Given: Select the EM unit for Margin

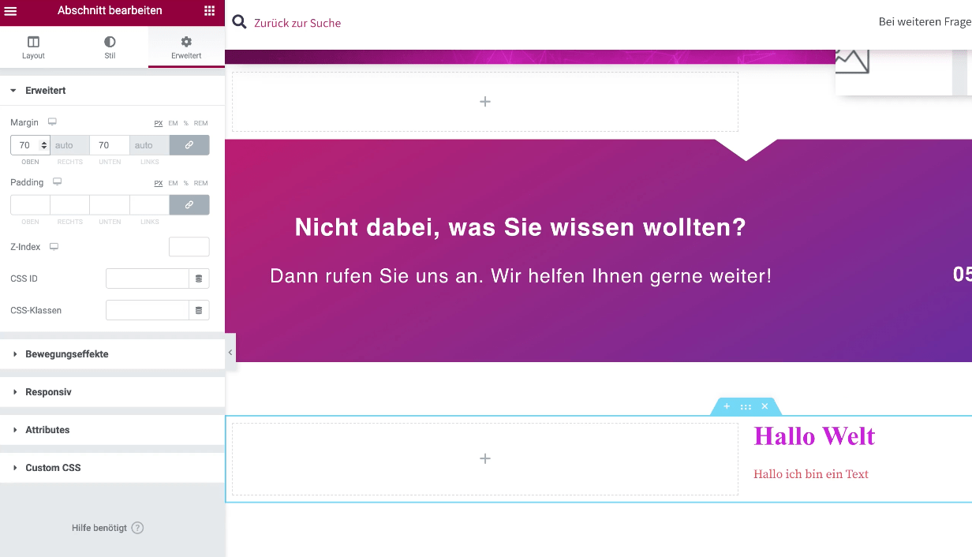Looking at the screenshot, I should click(173, 123).
